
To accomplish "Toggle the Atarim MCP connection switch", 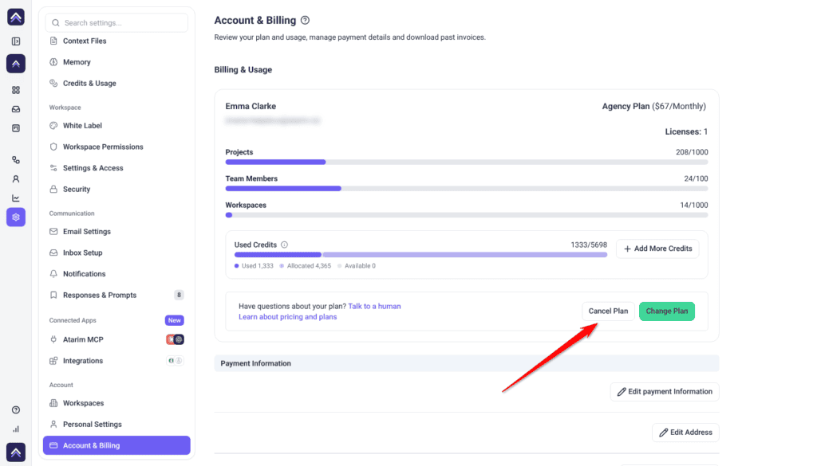I will pos(175,339).
